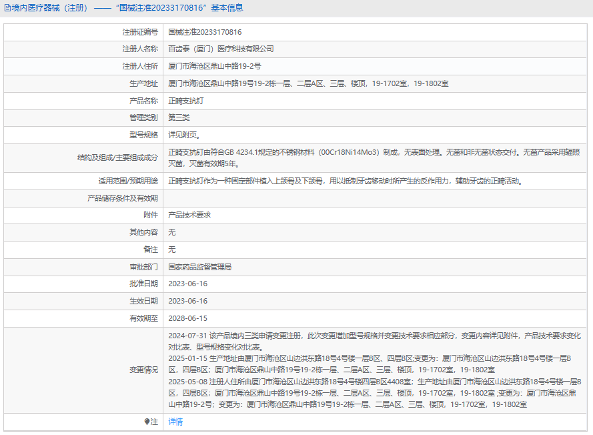Click the 生效日期 row date value
The width and height of the screenshot is (593, 435).
[187, 302]
